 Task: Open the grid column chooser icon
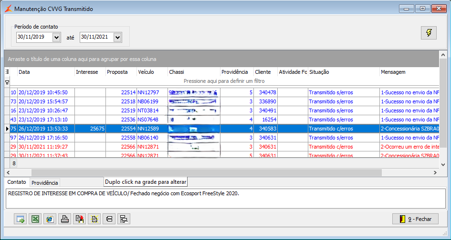coord(7,72)
